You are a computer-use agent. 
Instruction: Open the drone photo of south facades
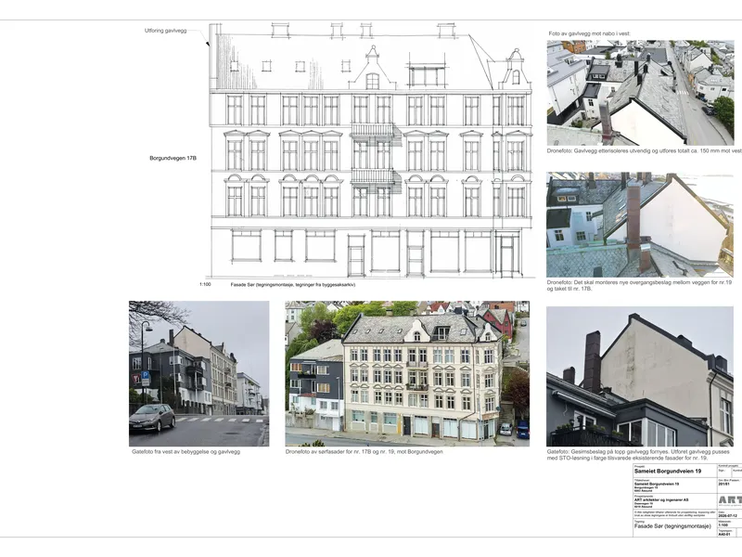407,374
